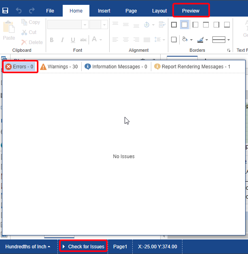Apply the all borders icon
The width and height of the screenshot is (248, 254).
[x=174, y=25]
